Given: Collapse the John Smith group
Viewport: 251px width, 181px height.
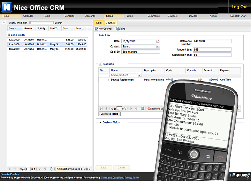Looking at the screenshot, I should pos(9,35).
